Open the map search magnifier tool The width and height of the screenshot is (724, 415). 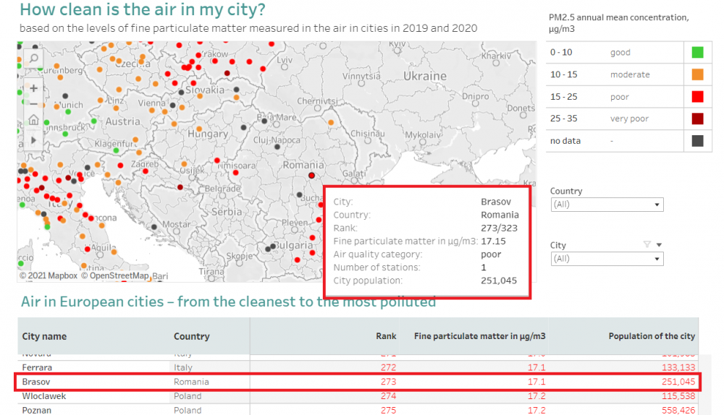tap(33, 59)
